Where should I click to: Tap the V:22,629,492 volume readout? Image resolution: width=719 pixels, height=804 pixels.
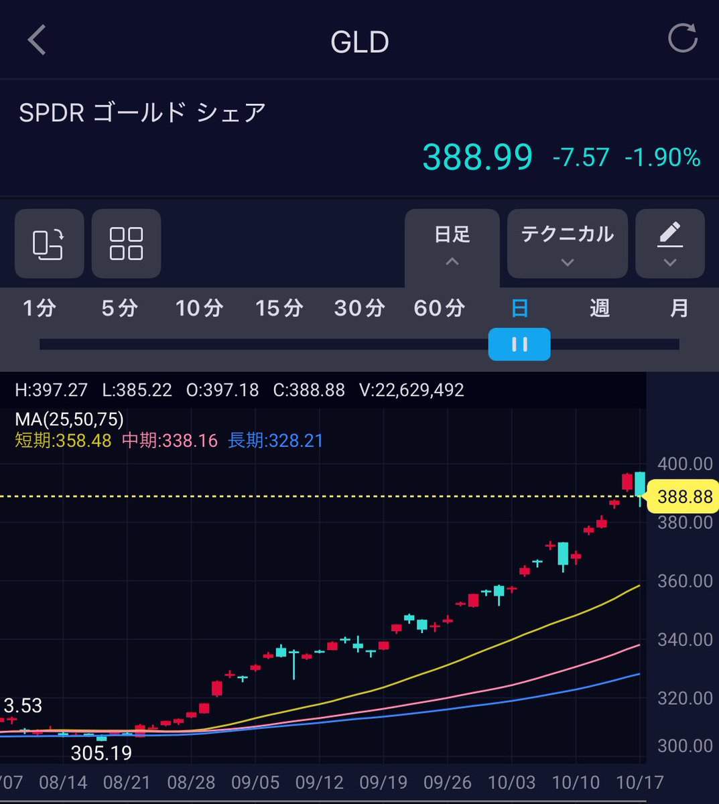point(411,390)
